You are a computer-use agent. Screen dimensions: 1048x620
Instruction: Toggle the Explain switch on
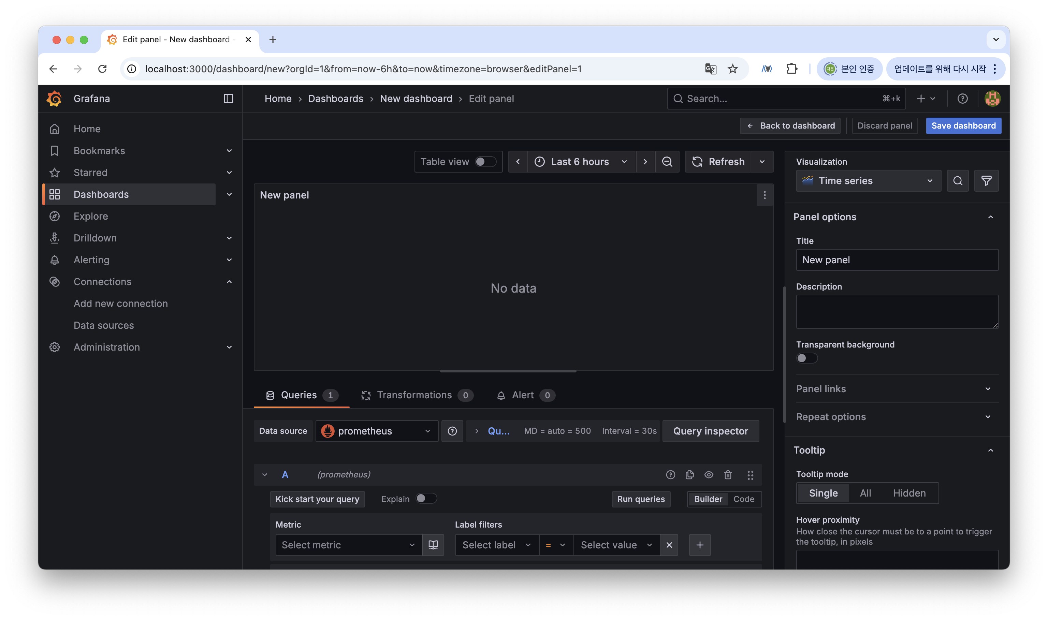pos(425,499)
